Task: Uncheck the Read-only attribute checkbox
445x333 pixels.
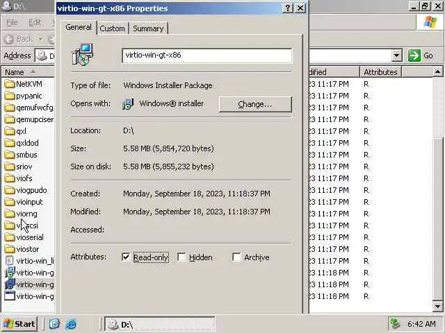Action: click(x=125, y=257)
